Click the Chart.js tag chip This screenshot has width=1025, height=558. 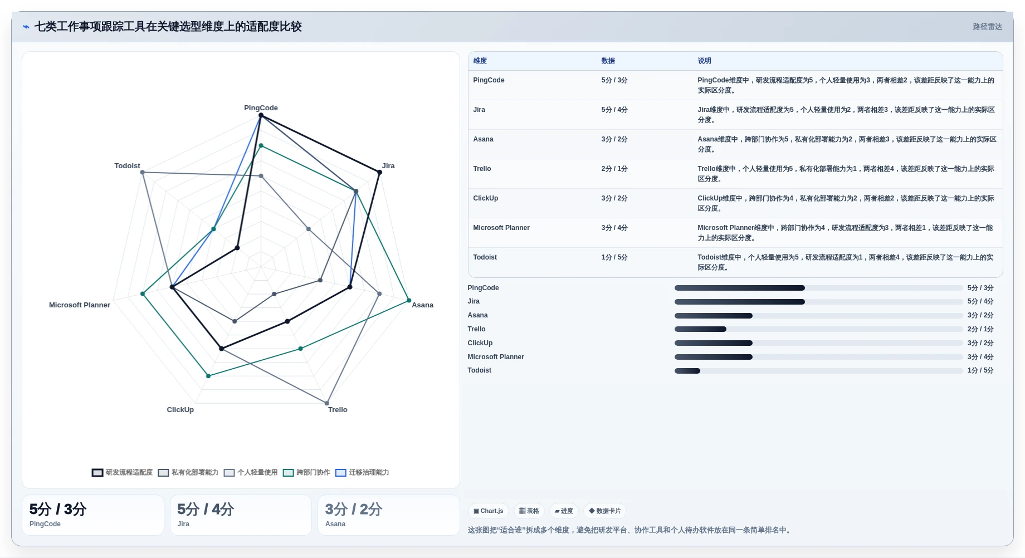coord(489,511)
